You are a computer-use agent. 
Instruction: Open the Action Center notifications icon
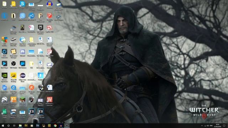point(224,126)
